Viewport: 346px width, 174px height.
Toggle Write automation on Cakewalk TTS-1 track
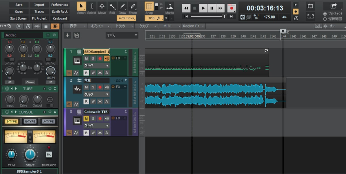coord(93,133)
